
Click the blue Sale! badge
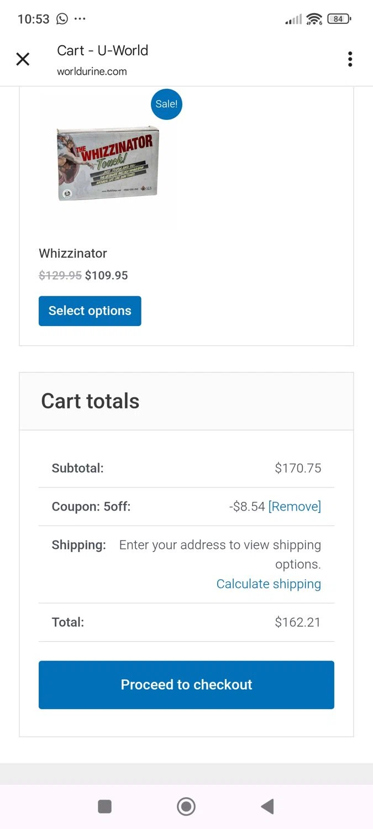click(166, 104)
